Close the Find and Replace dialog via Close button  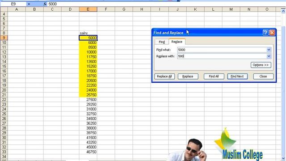(263, 76)
